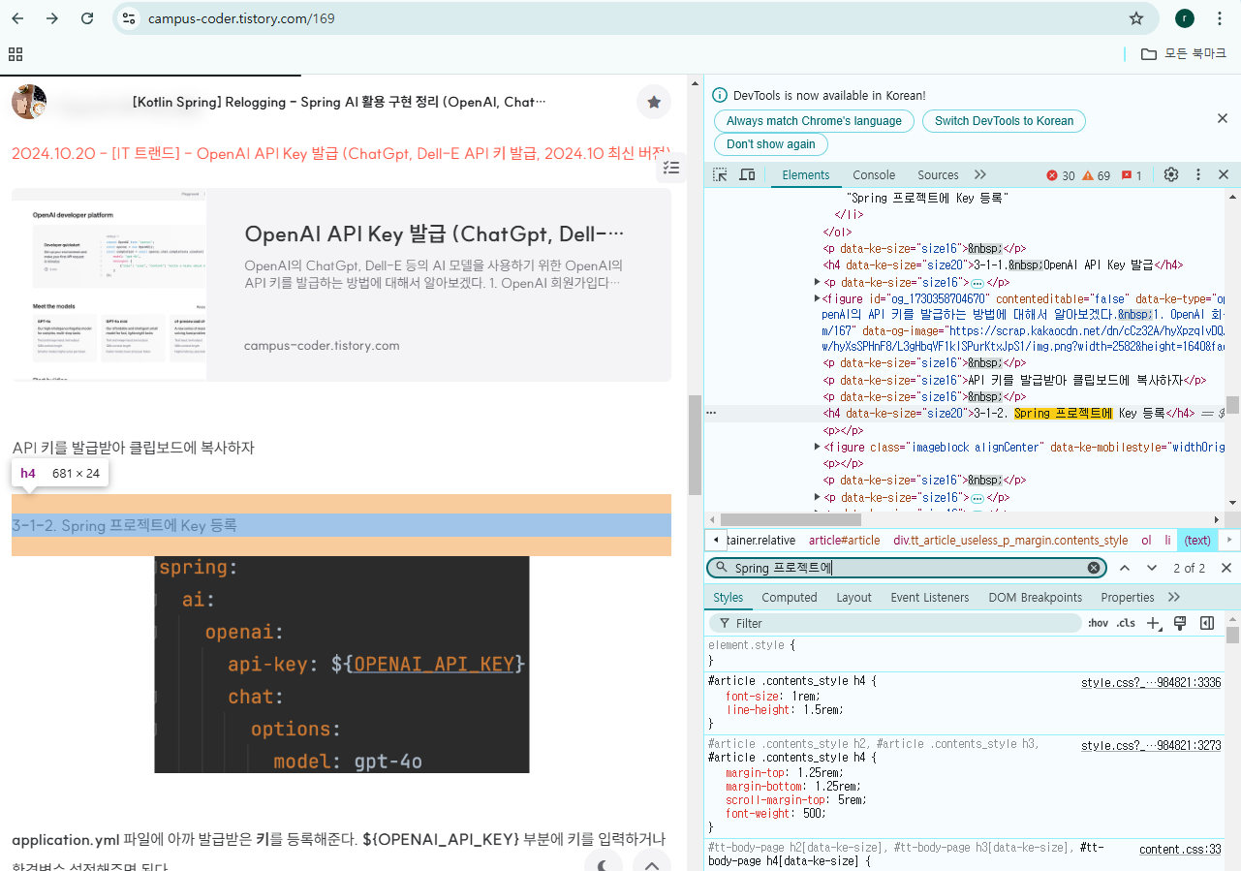
Task: Open the 2024.10.20 OpenAI API Key 발급 link
Action: pos(341,153)
